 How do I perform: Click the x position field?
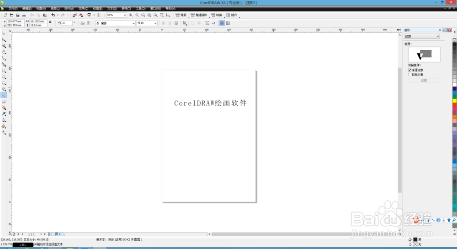click(x=15, y=21)
